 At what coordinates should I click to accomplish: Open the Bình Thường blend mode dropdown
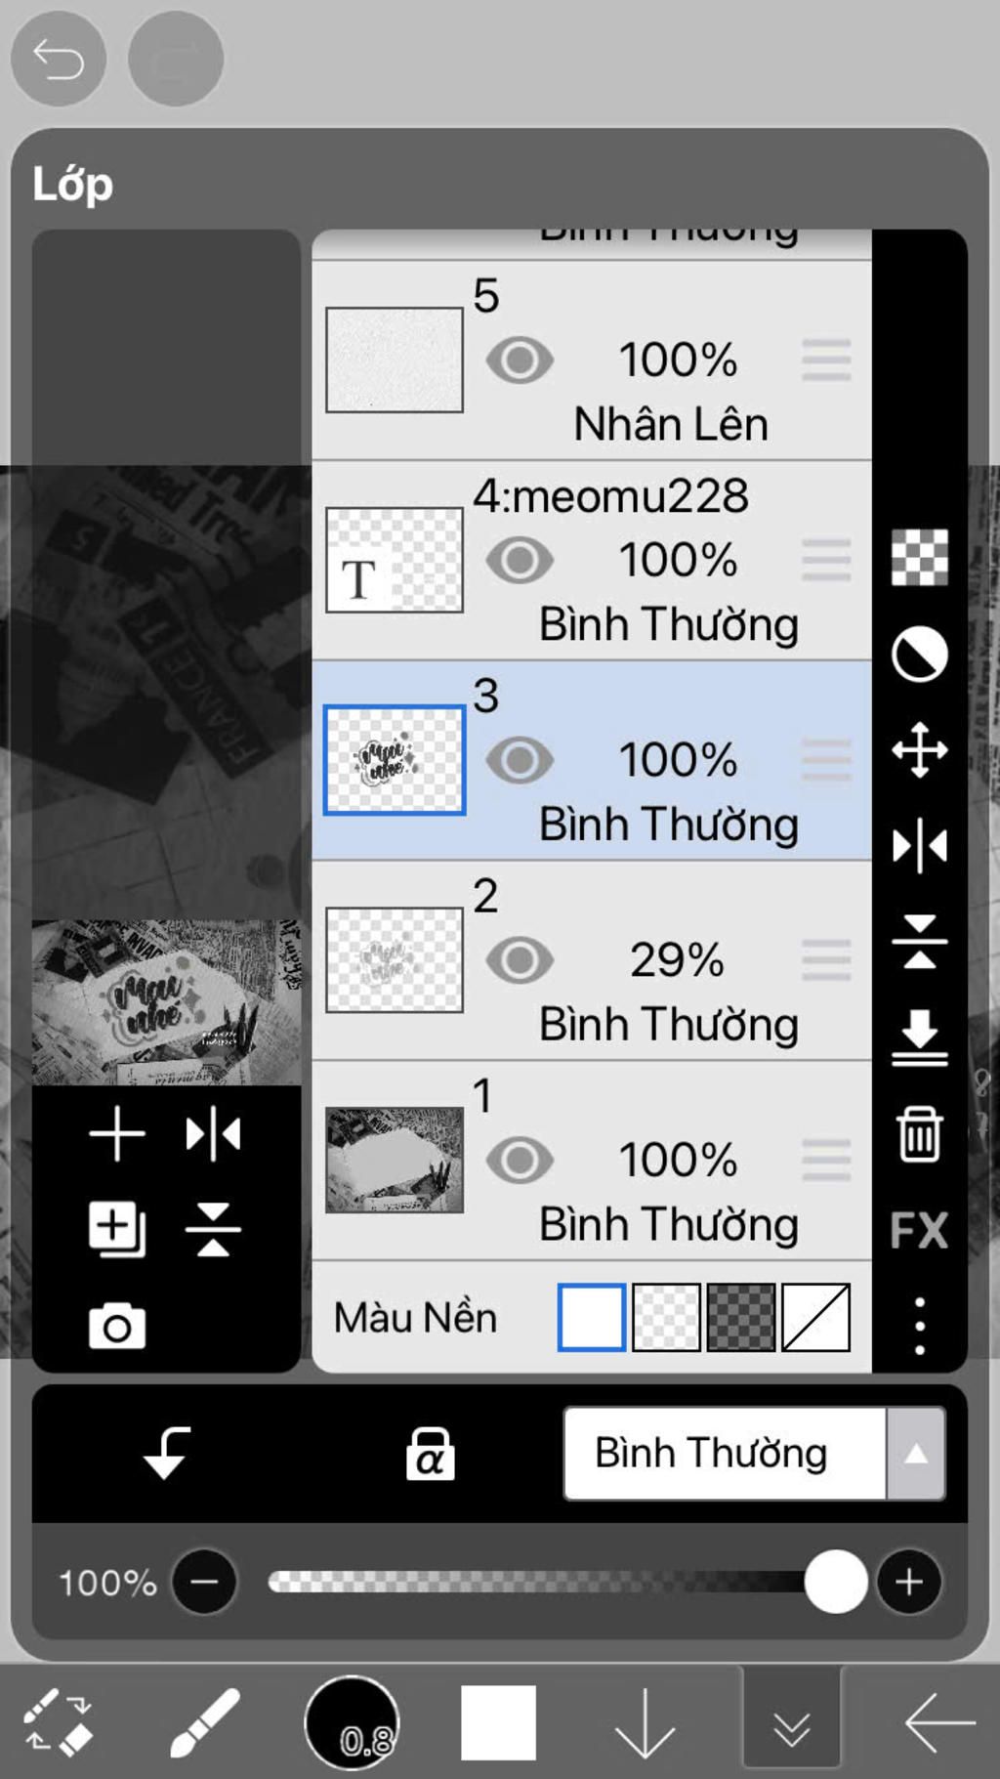coord(754,1454)
